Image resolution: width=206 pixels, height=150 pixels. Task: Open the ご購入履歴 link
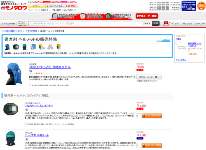point(56,10)
